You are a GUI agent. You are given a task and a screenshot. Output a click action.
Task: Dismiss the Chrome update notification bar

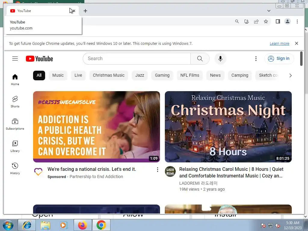tap(296, 43)
